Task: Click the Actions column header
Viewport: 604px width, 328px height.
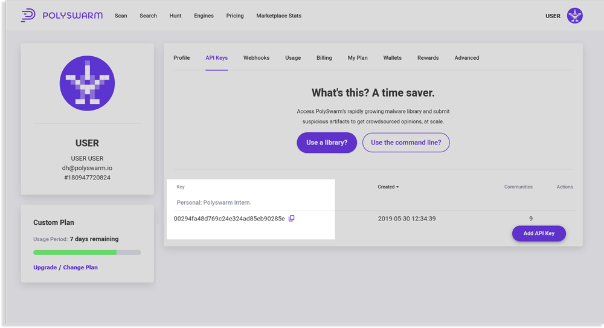Action: pyautogui.click(x=565, y=187)
